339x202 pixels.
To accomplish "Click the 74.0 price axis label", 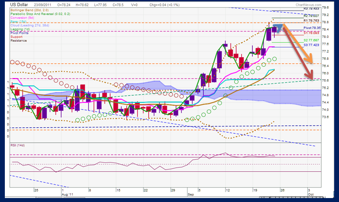I will (325, 110).
